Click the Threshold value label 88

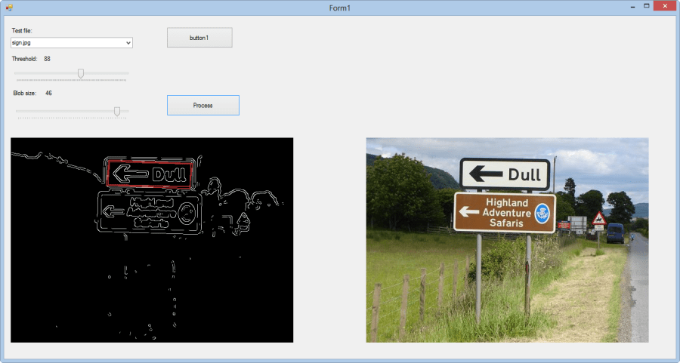point(47,59)
